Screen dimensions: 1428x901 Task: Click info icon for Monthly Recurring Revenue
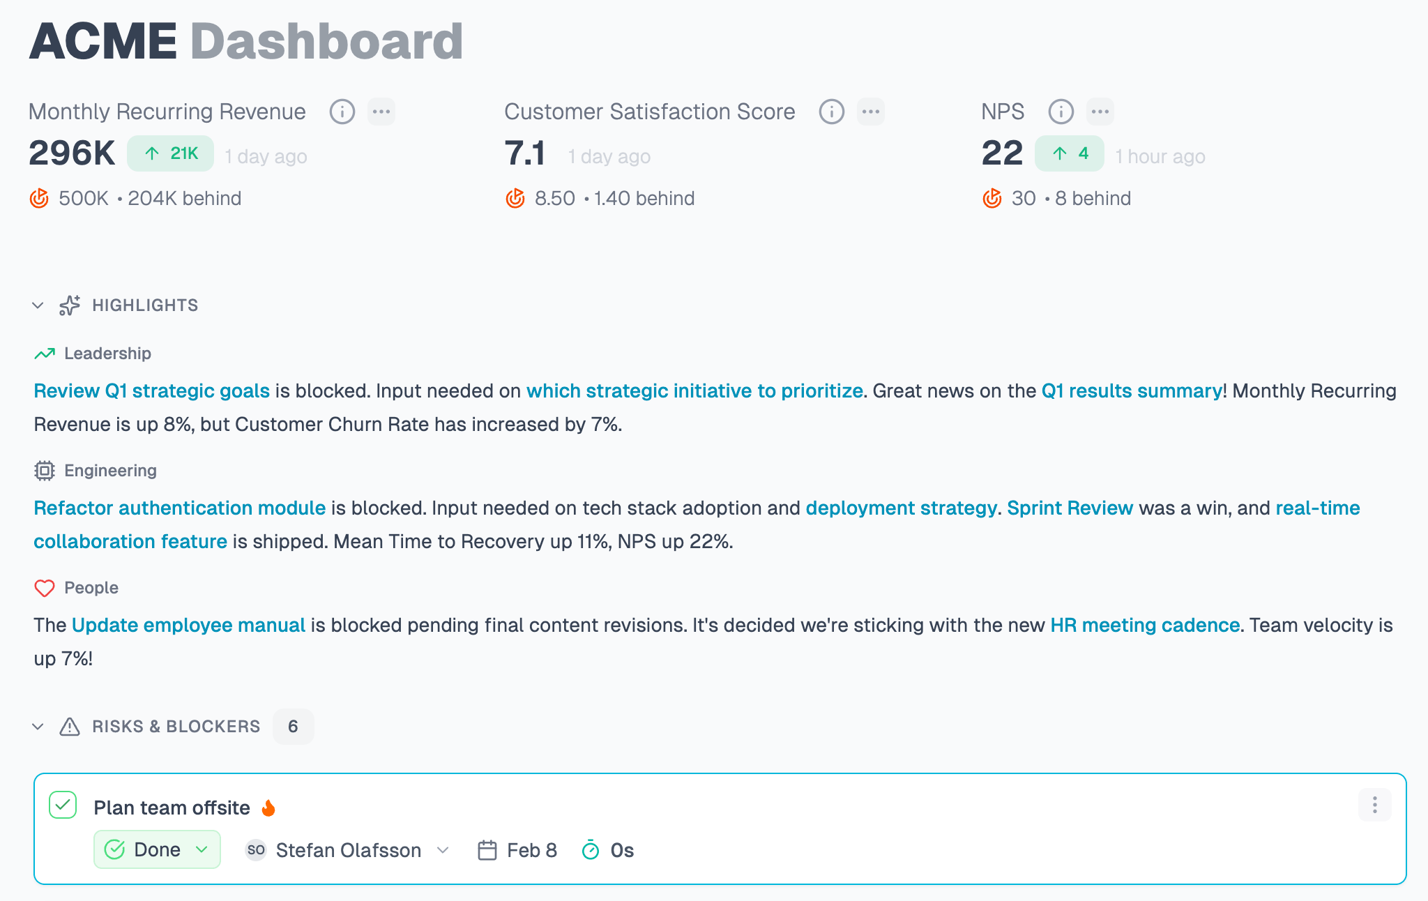click(x=342, y=112)
